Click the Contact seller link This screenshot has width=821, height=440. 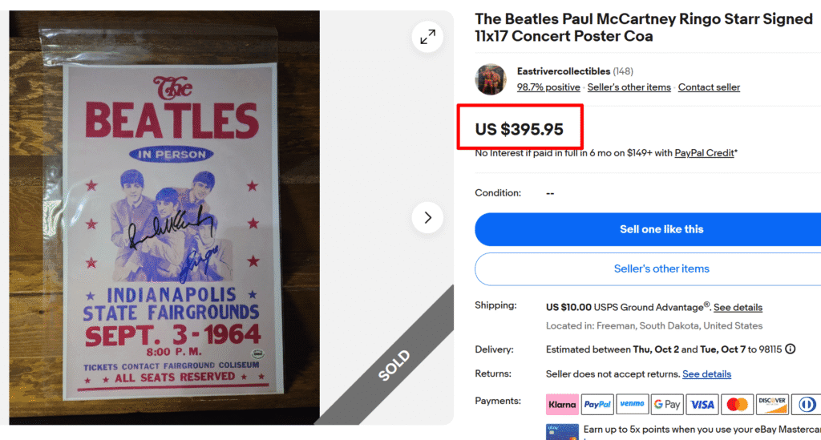point(709,87)
